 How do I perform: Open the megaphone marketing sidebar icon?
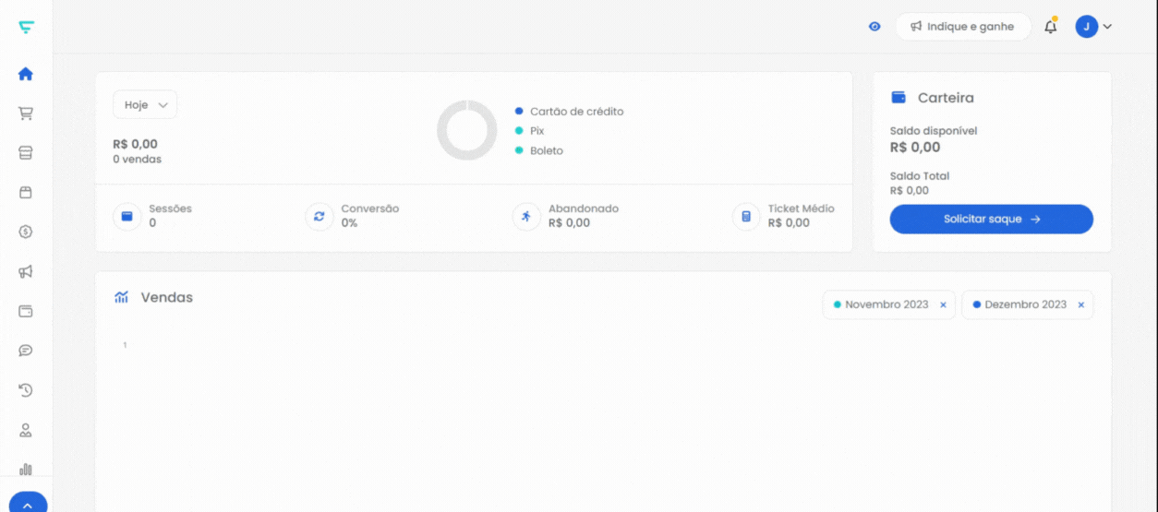(26, 271)
